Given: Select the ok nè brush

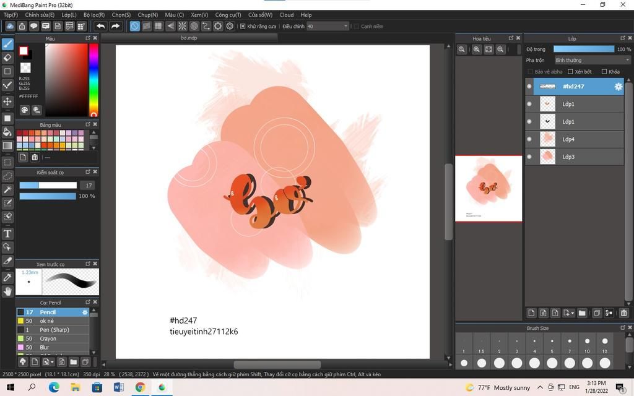Looking at the screenshot, I should point(53,321).
